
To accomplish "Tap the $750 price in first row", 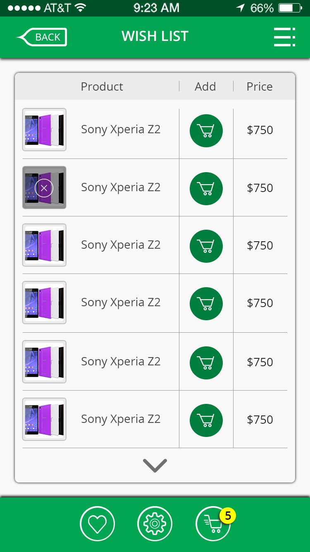I will pyautogui.click(x=260, y=130).
